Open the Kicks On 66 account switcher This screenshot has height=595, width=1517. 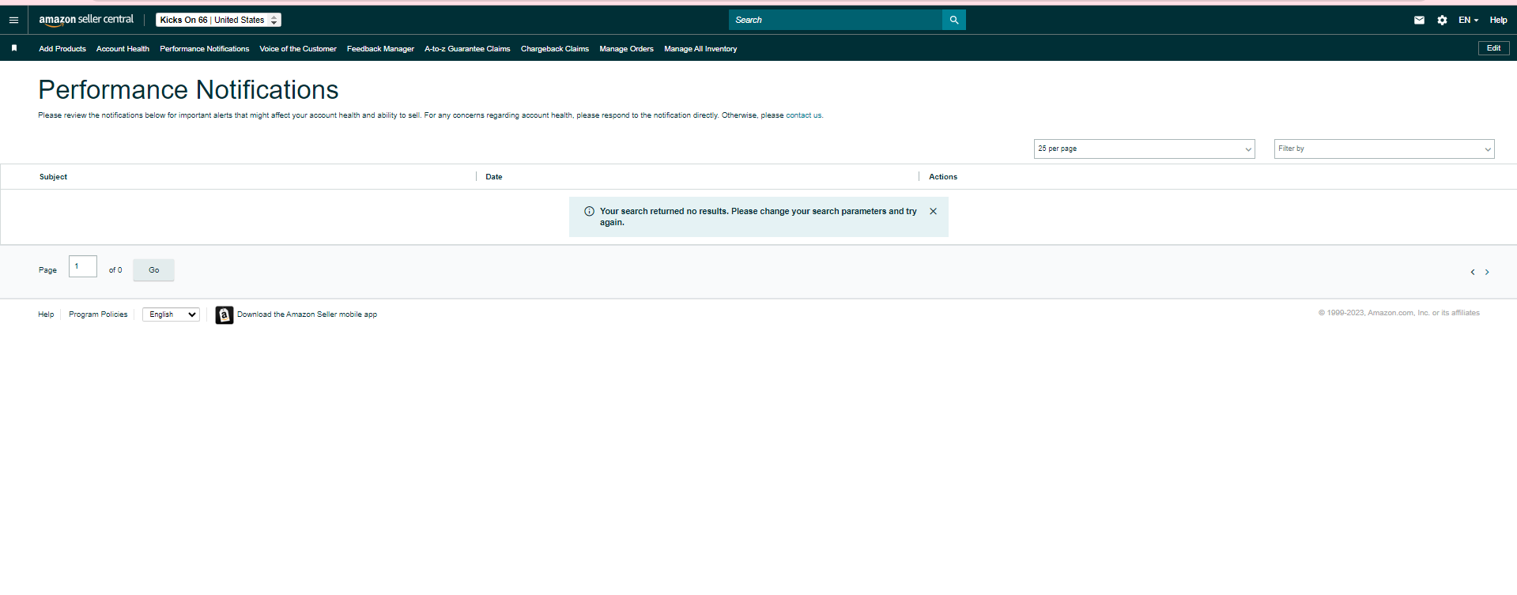point(218,20)
